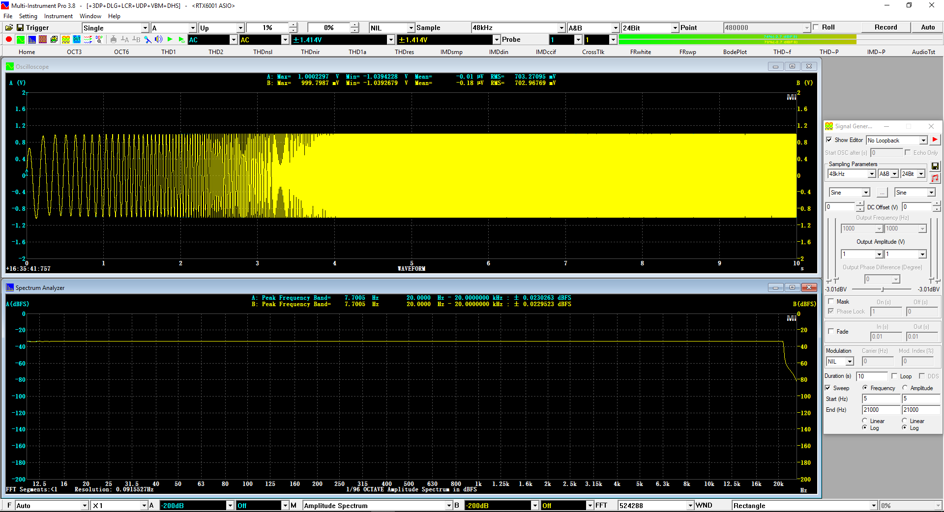Viewport: 944px width, 512px height.
Task: Switch to the THD1 panel setting
Action: point(169,52)
